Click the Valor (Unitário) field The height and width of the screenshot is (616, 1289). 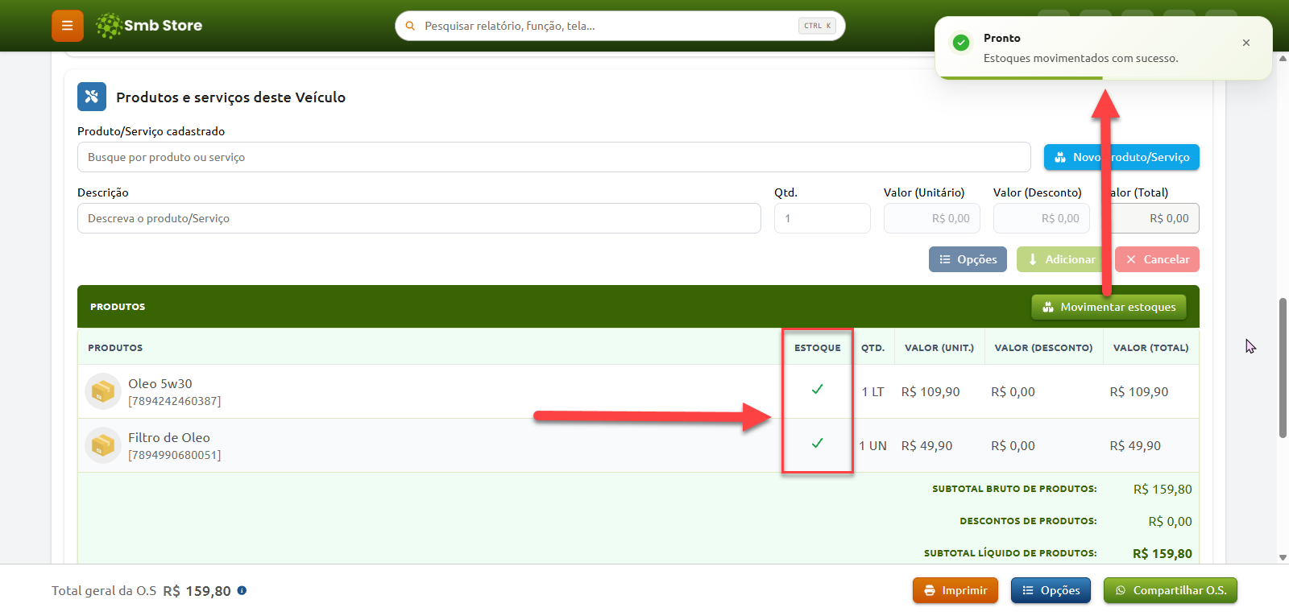(x=932, y=218)
